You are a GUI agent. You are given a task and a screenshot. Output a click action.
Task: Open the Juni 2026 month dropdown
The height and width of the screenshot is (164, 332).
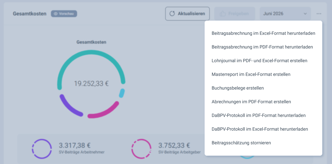(285, 14)
